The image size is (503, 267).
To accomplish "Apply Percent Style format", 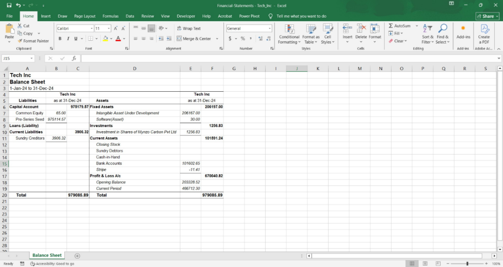I will (x=243, y=38).
